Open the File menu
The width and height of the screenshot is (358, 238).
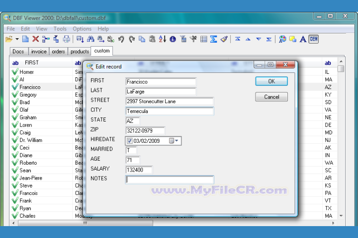[x=11, y=29]
